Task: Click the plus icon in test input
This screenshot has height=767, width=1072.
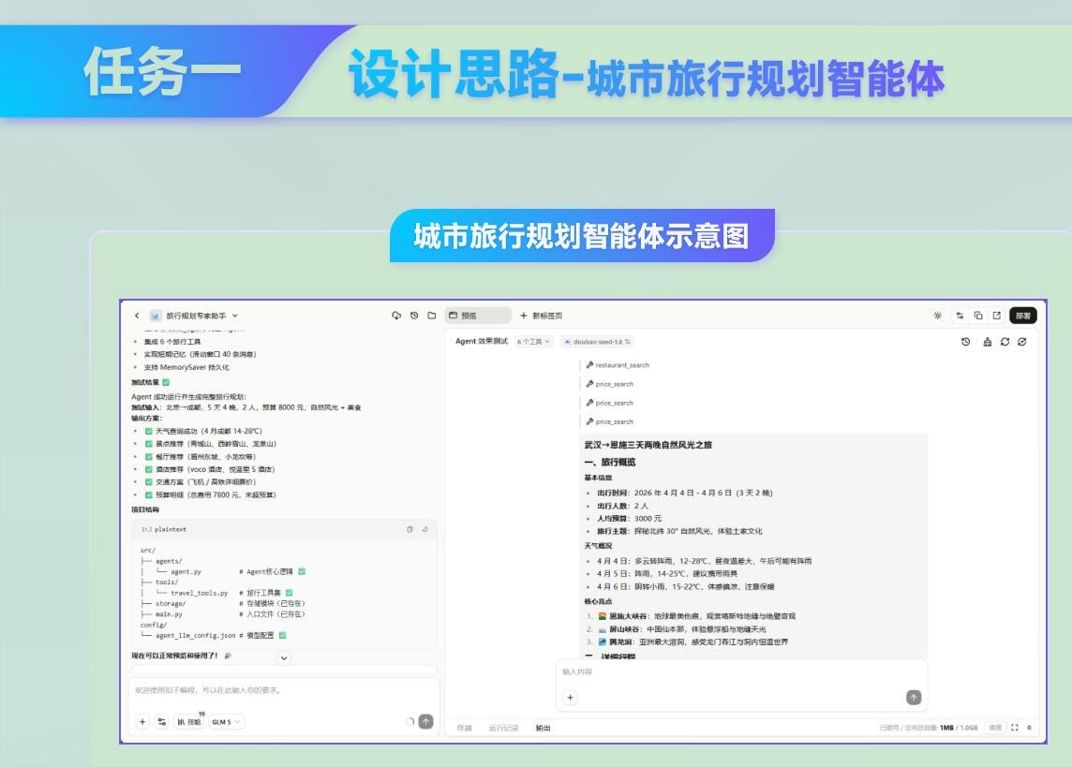Action: (570, 698)
